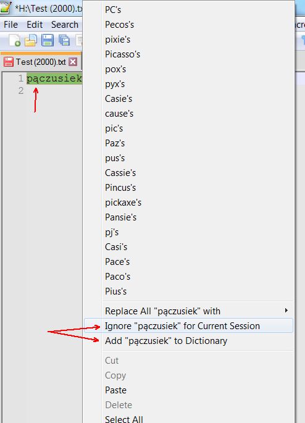Image resolution: width=305 pixels, height=423 pixels.
Task: Select the Paste context menu entry
Action: tap(188, 390)
